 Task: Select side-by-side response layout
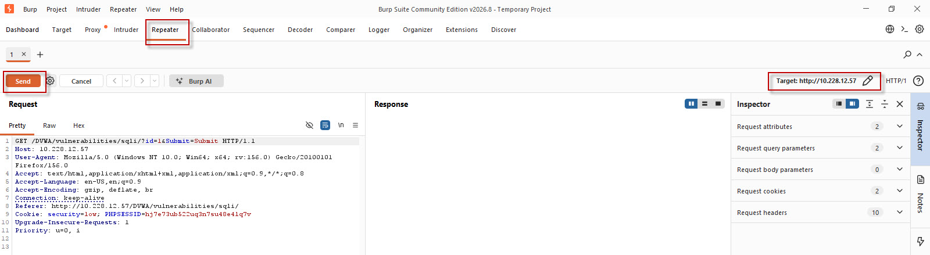(x=691, y=104)
